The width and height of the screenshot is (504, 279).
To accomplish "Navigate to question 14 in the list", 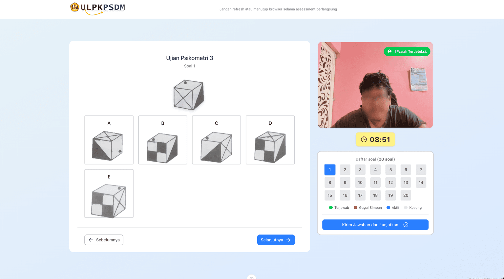I will point(421,183).
